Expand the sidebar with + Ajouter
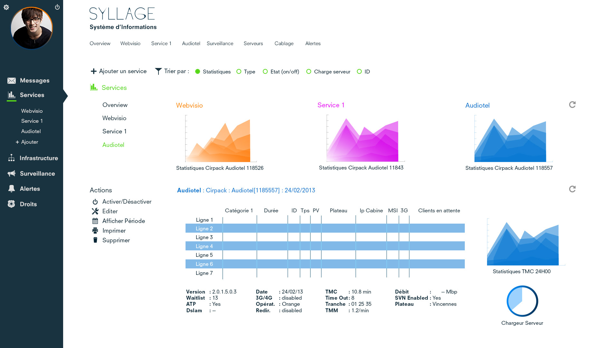 coord(27,142)
